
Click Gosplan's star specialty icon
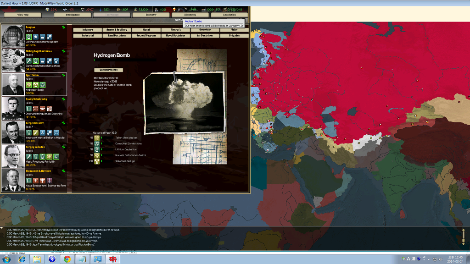(x=36, y=37)
